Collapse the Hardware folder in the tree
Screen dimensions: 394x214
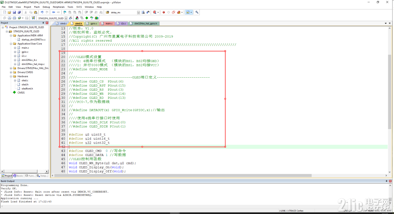(x=11, y=76)
